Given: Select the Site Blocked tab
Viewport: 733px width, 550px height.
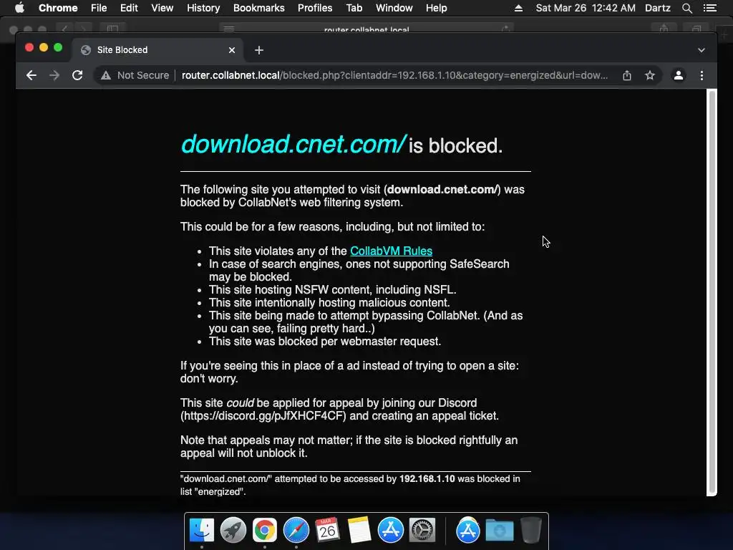Looking at the screenshot, I should (x=157, y=50).
